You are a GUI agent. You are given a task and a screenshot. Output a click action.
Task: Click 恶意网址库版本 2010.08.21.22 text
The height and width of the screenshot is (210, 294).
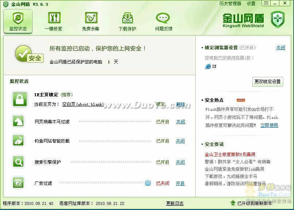coord(92,203)
